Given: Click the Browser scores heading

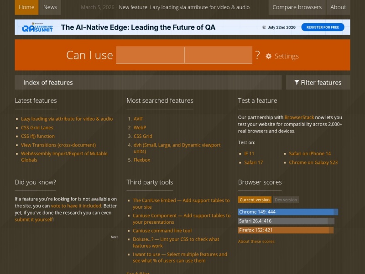Looking at the screenshot, I should 260,182.
